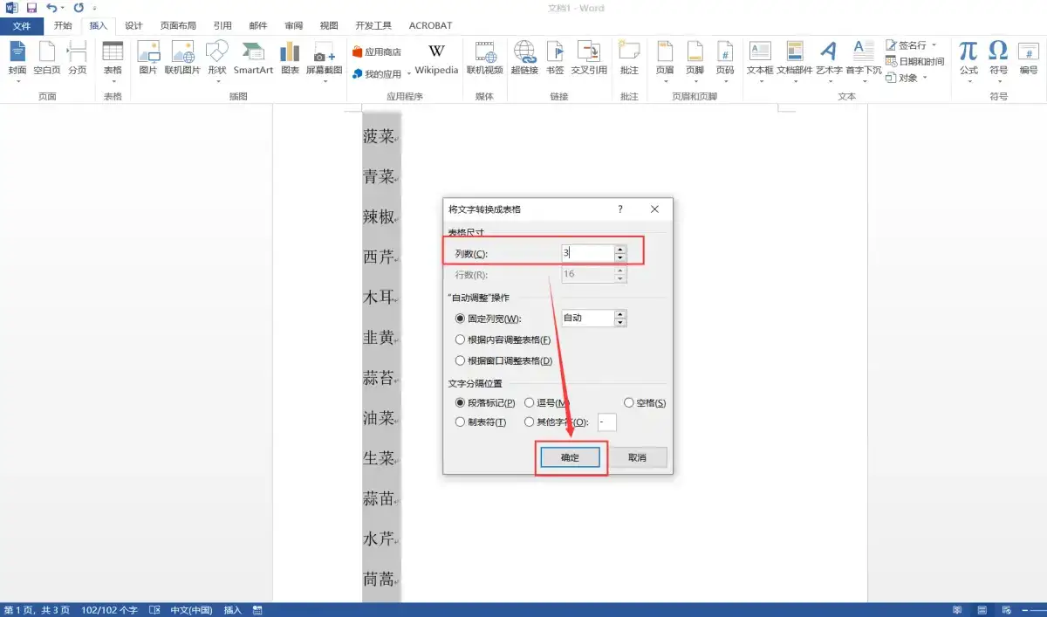Image resolution: width=1047 pixels, height=617 pixels.
Task: Insert a bookmark with the 书签 icon
Action: click(x=556, y=59)
